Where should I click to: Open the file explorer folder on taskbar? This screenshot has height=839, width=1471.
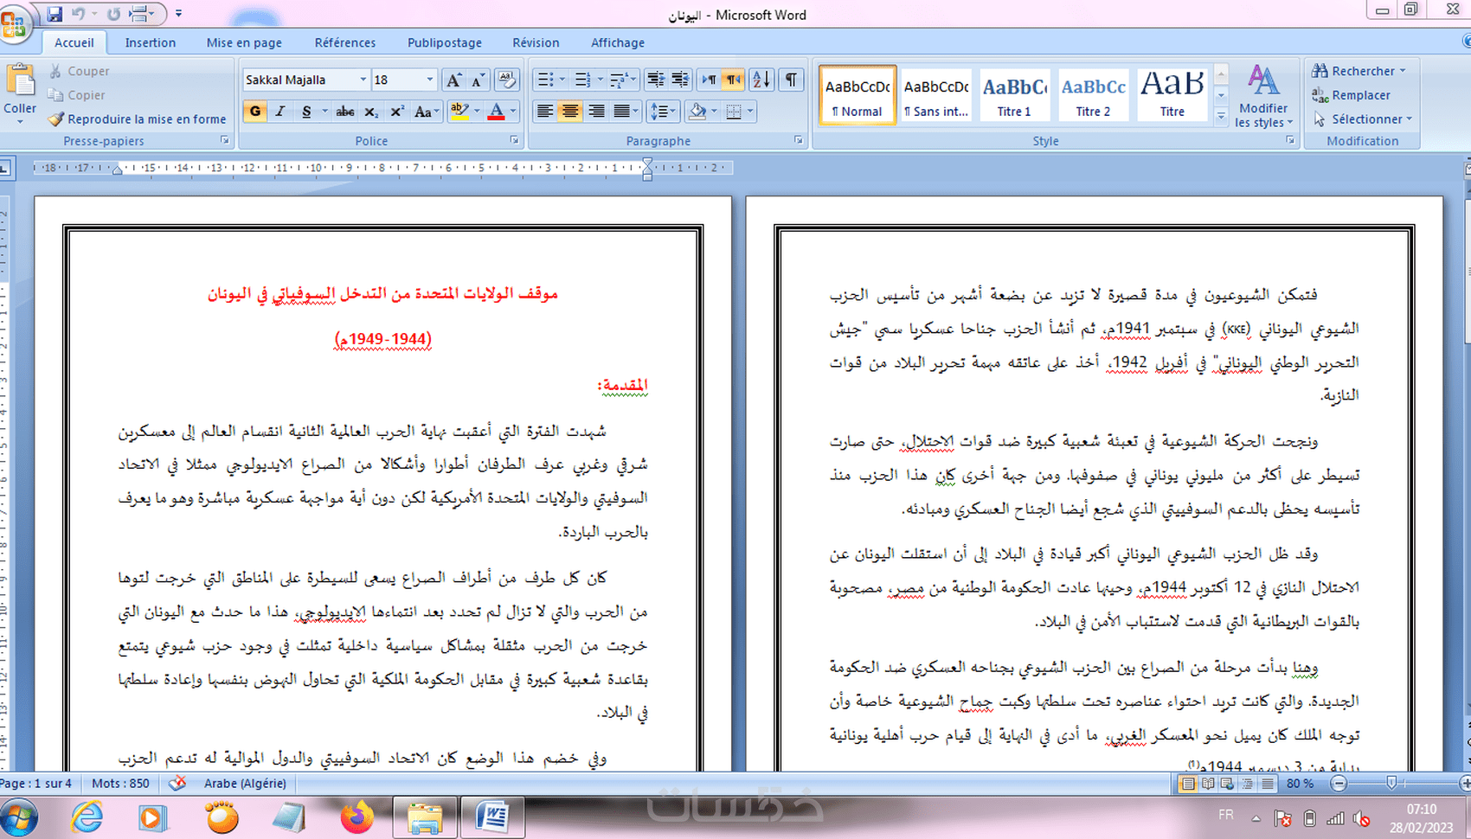pyautogui.click(x=424, y=817)
